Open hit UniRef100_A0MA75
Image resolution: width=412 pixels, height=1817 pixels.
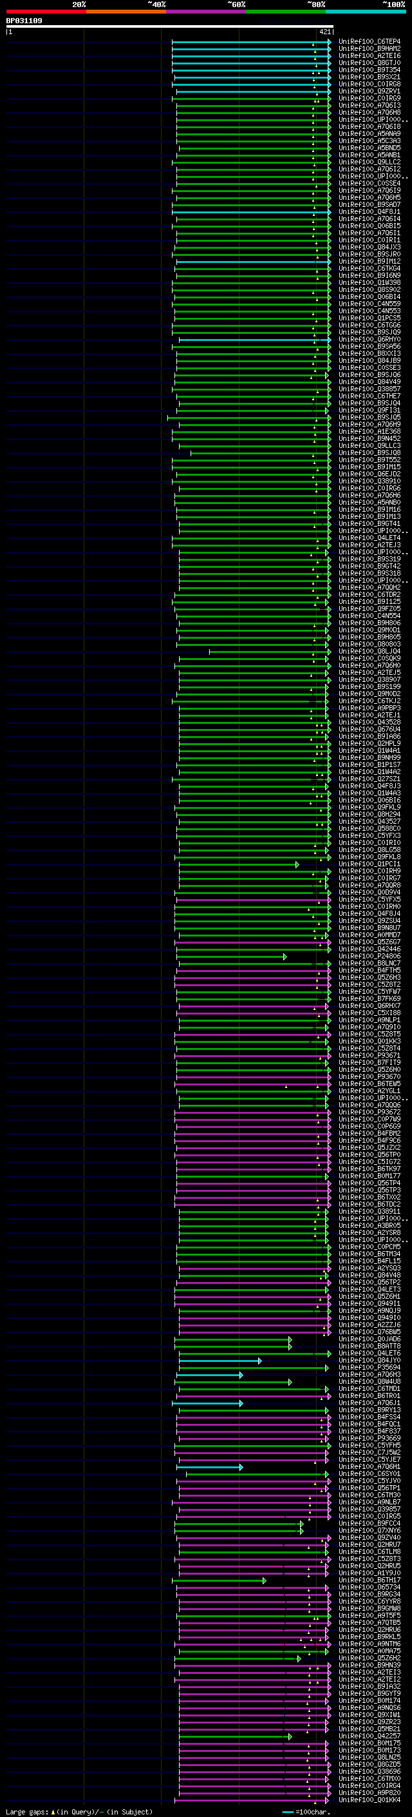pyautogui.click(x=369, y=1651)
